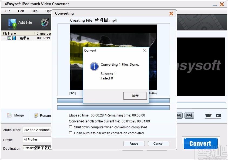The width and height of the screenshot is (228, 160).
Task: Click the 'Success 1' text
Action: click(x=108, y=74)
